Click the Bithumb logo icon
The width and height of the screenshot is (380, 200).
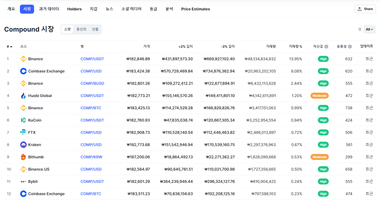pyautogui.click(x=23, y=157)
